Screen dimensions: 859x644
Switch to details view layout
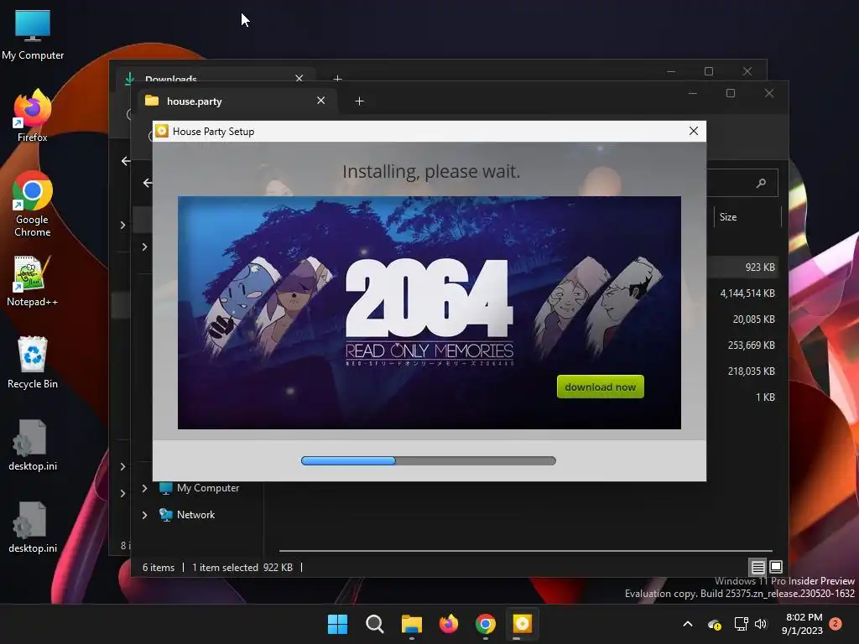click(757, 567)
